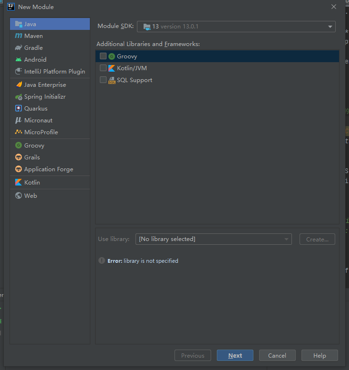Screen dimensions: 349x370
Task: Pick the Gradle elephant icon
Action: [19, 47]
